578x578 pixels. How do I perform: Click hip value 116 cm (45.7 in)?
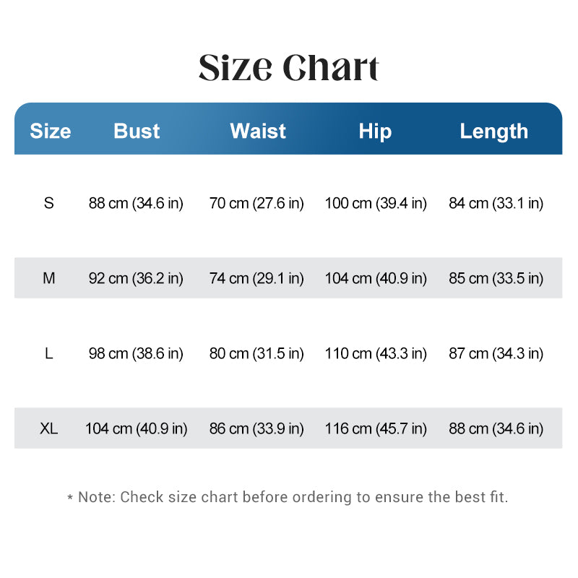coord(376,429)
